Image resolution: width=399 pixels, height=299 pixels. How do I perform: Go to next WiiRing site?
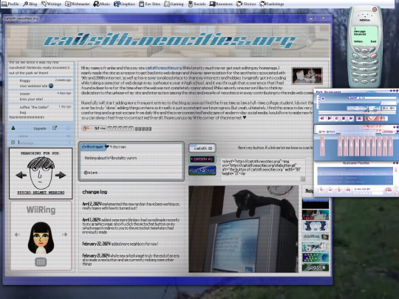click(64, 235)
